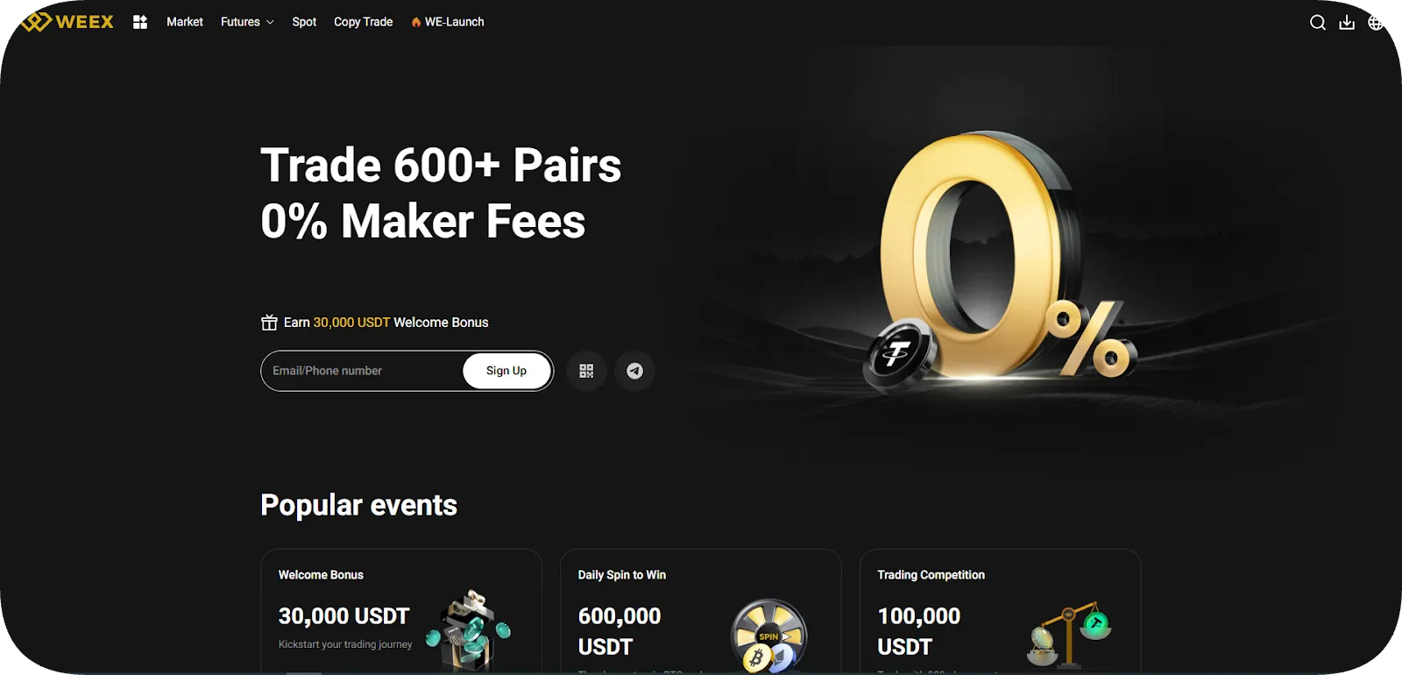Show the QR code sign-up option
Image resolution: width=1402 pixels, height=675 pixels.
586,371
